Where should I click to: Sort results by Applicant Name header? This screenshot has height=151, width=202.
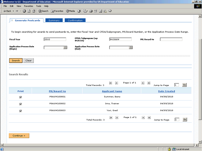(x=112, y=91)
